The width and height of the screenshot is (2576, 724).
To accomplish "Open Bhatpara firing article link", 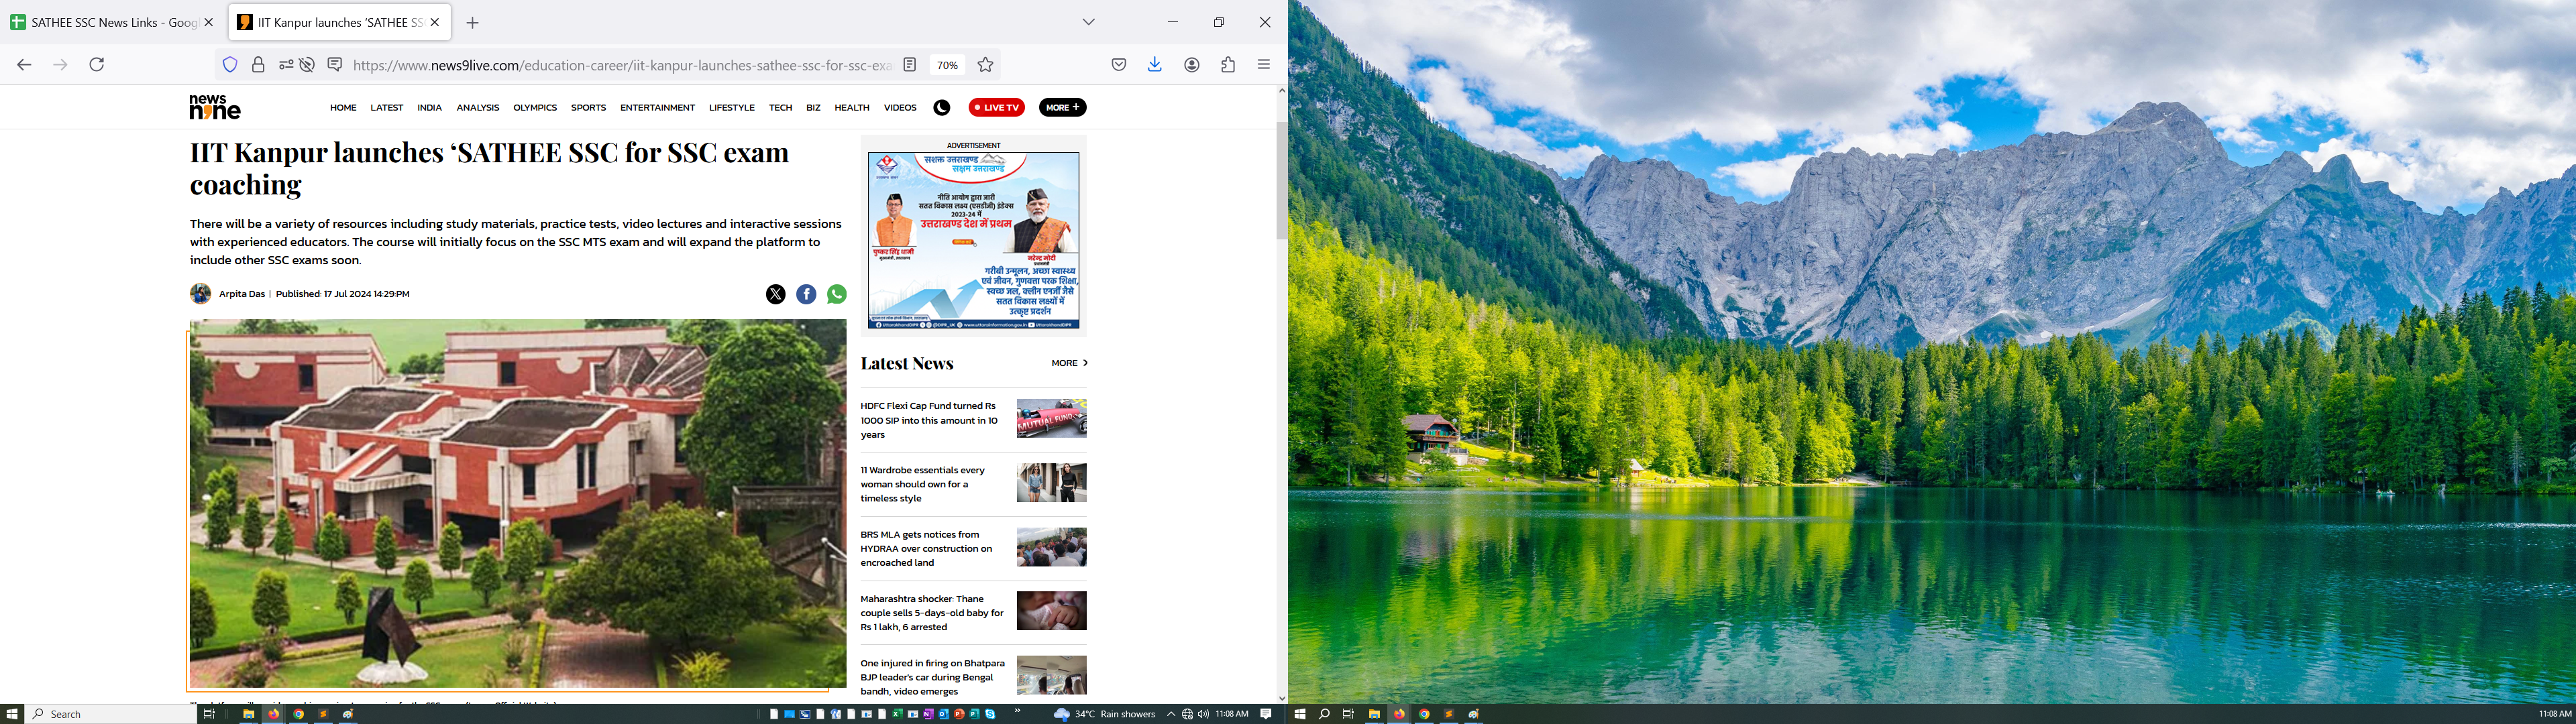I will tap(933, 677).
